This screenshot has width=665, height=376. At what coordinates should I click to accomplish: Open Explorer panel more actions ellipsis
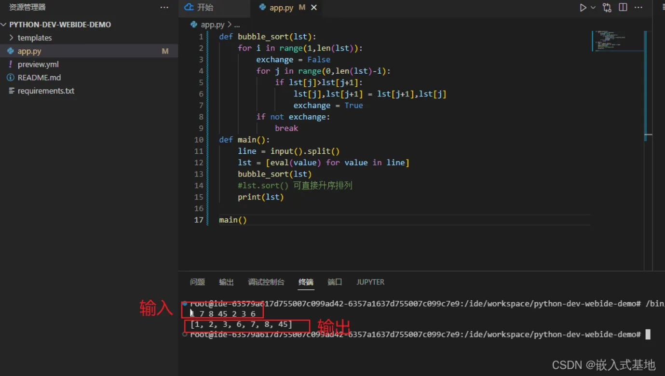coord(164,8)
